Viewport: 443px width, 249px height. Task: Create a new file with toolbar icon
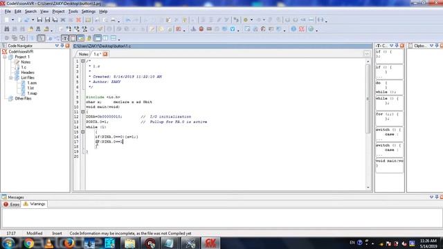tap(6, 20)
